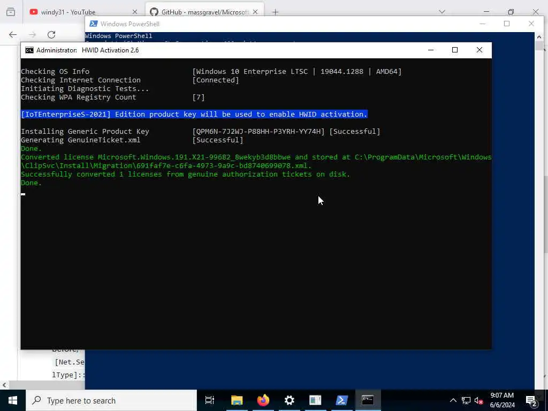This screenshot has width=548, height=411.
Task: Open Firefox from the taskbar
Action: (x=263, y=400)
